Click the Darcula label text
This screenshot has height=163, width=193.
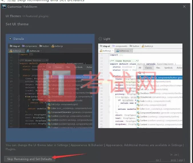[19, 39]
